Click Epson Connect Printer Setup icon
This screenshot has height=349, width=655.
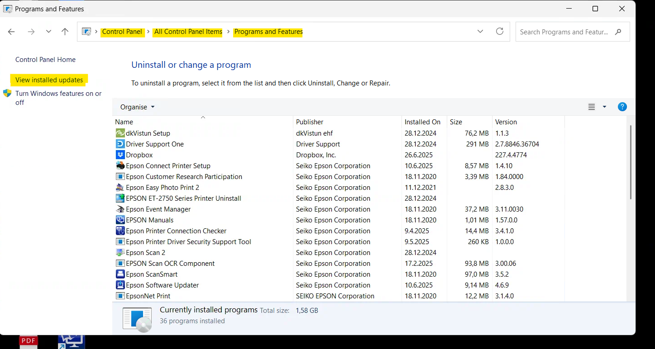pyautogui.click(x=120, y=165)
